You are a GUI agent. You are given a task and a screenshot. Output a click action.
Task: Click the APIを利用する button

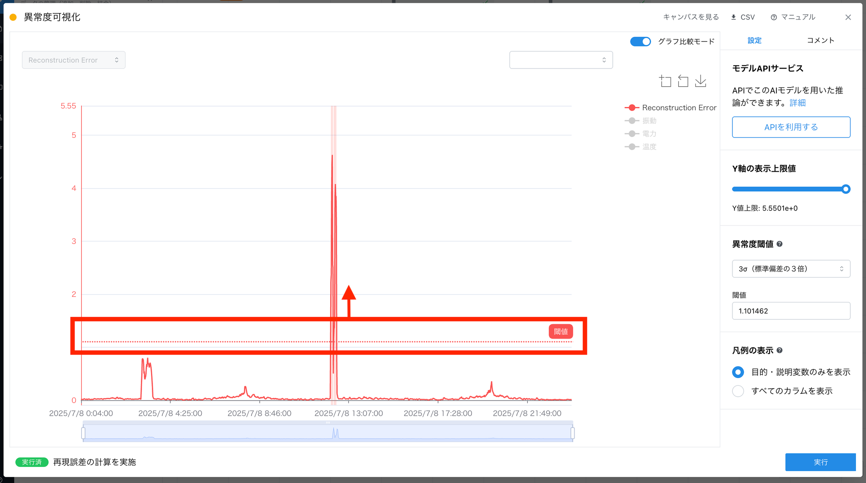click(x=791, y=127)
